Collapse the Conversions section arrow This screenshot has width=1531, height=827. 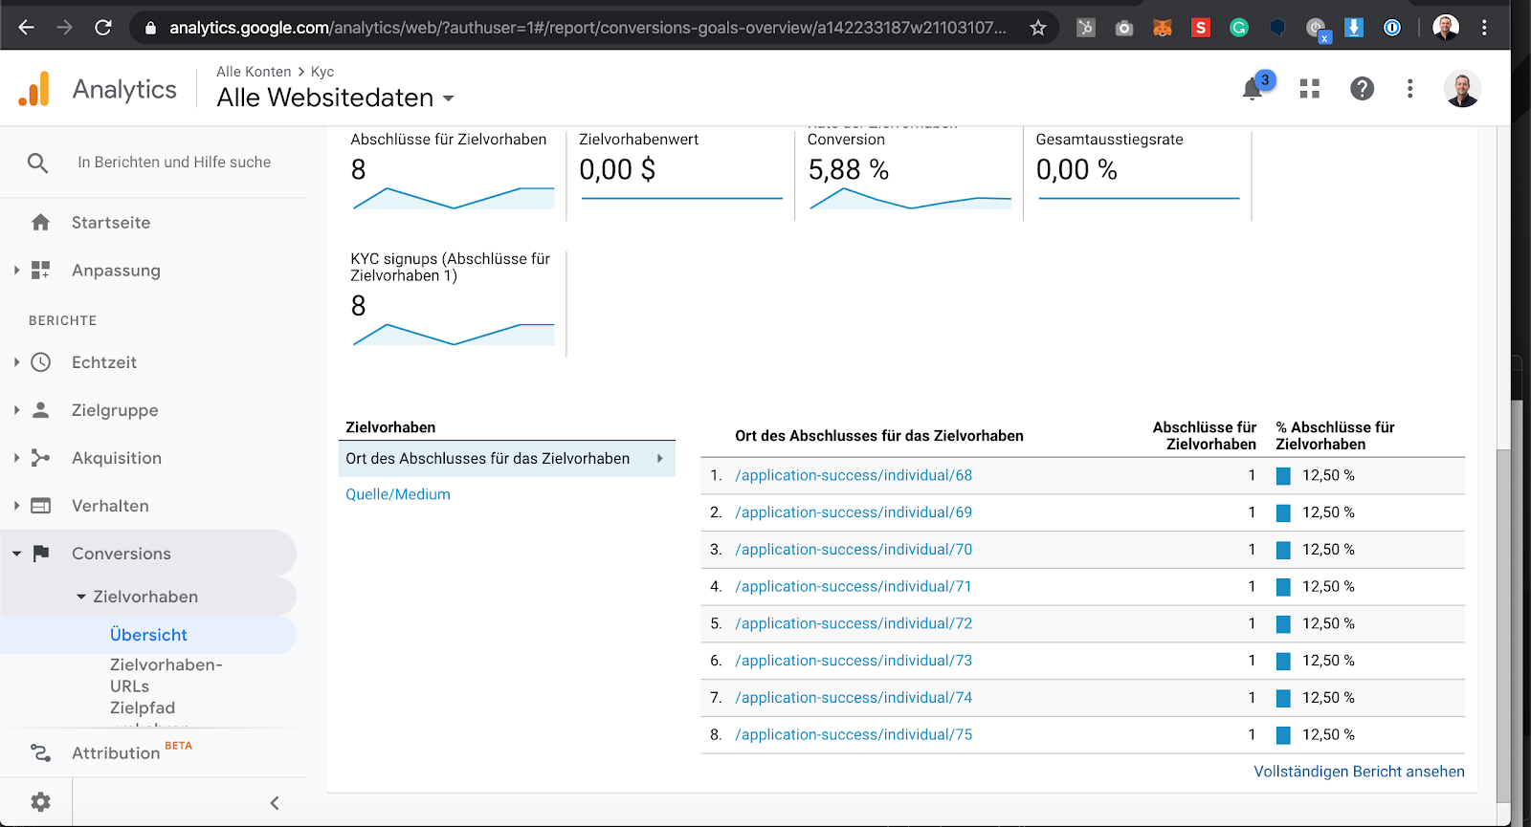click(x=16, y=554)
